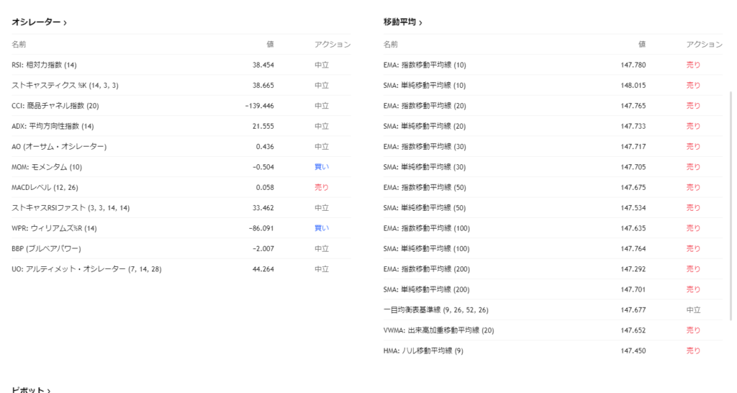Screen dimensions: 737x393
Task: Open the オシレーター section heading link
Action: pyautogui.click(x=36, y=22)
